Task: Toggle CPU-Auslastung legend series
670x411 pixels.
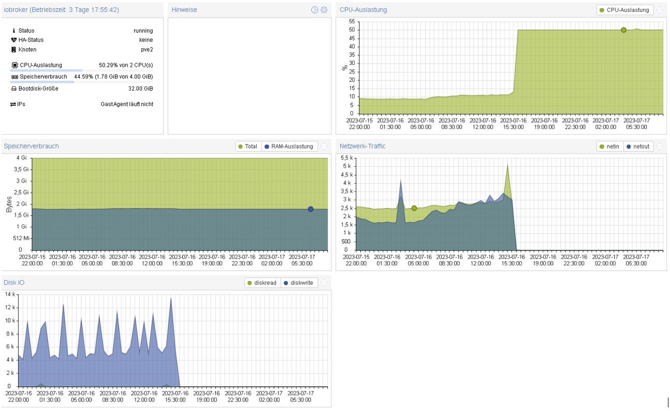Action: 625,10
